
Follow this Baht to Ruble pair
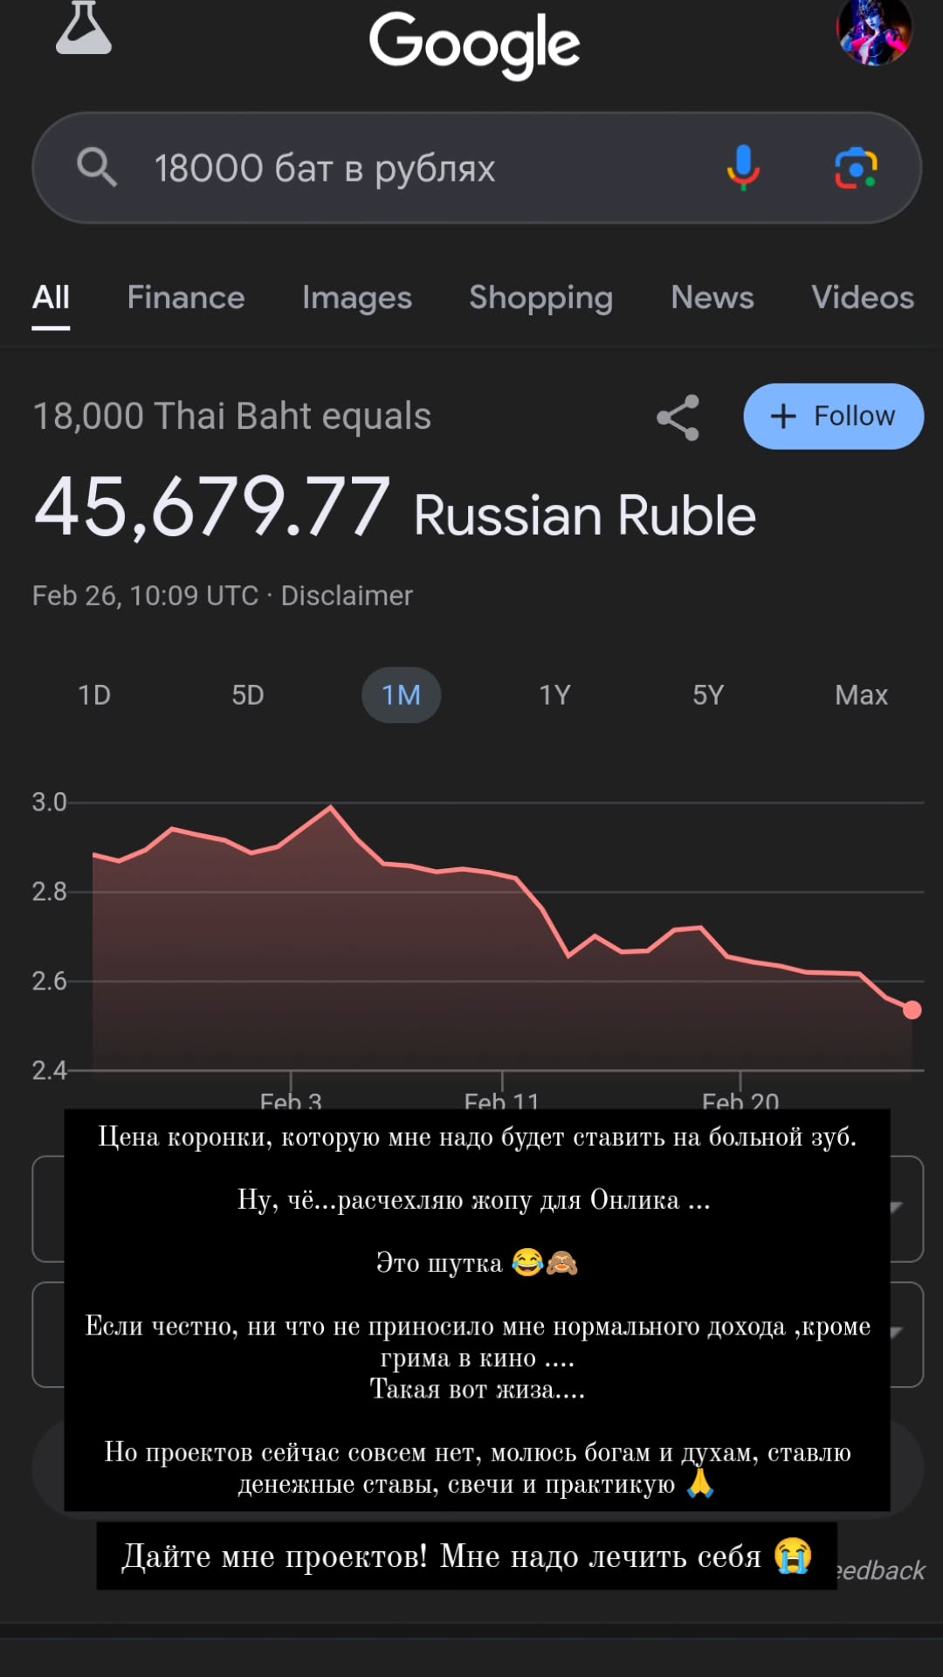(x=833, y=417)
